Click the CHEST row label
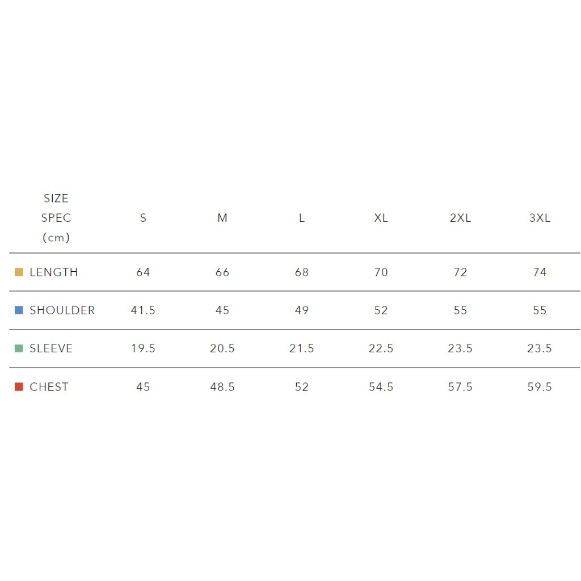The height and width of the screenshot is (581, 581). point(49,387)
